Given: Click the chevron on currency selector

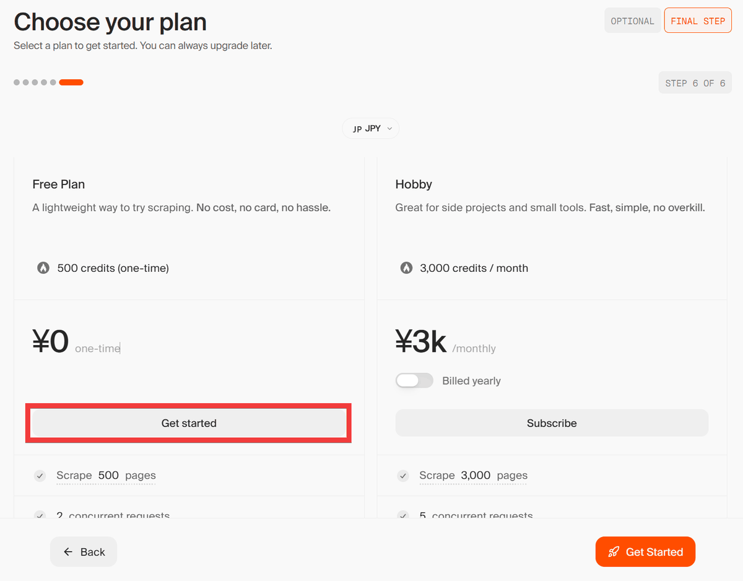Looking at the screenshot, I should click(x=389, y=129).
